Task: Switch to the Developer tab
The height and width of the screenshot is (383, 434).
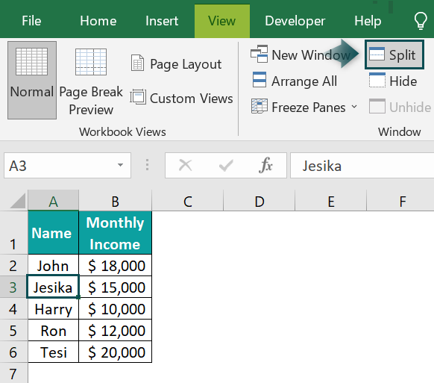Action: click(295, 21)
